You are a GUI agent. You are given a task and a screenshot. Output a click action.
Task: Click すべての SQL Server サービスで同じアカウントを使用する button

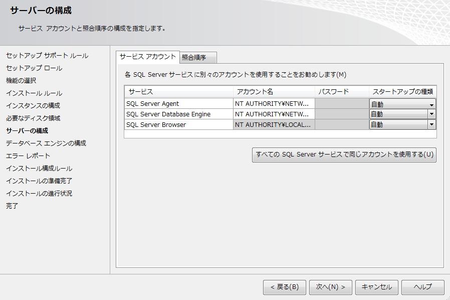[x=344, y=155]
